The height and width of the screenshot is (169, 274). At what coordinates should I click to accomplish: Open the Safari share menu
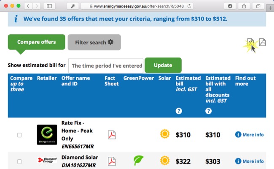[x=244, y=6]
